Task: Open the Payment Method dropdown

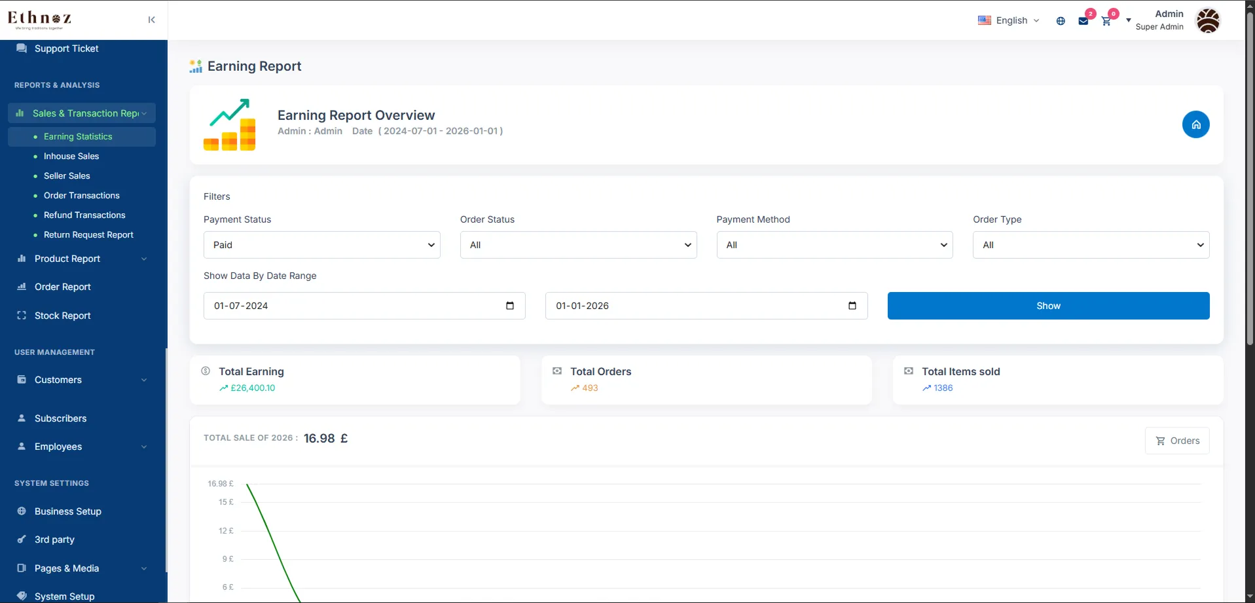Action: [835, 245]
